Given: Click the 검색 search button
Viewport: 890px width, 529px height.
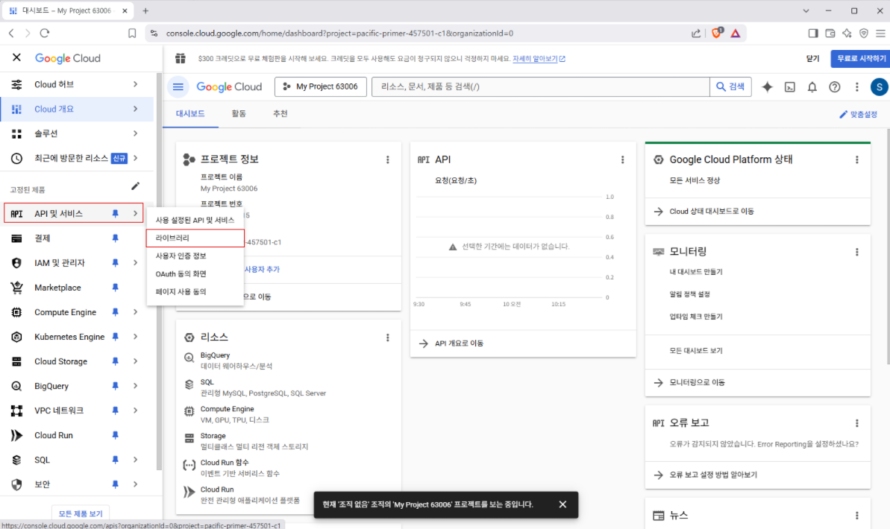Looking at the screenshot, I should 730,86.
